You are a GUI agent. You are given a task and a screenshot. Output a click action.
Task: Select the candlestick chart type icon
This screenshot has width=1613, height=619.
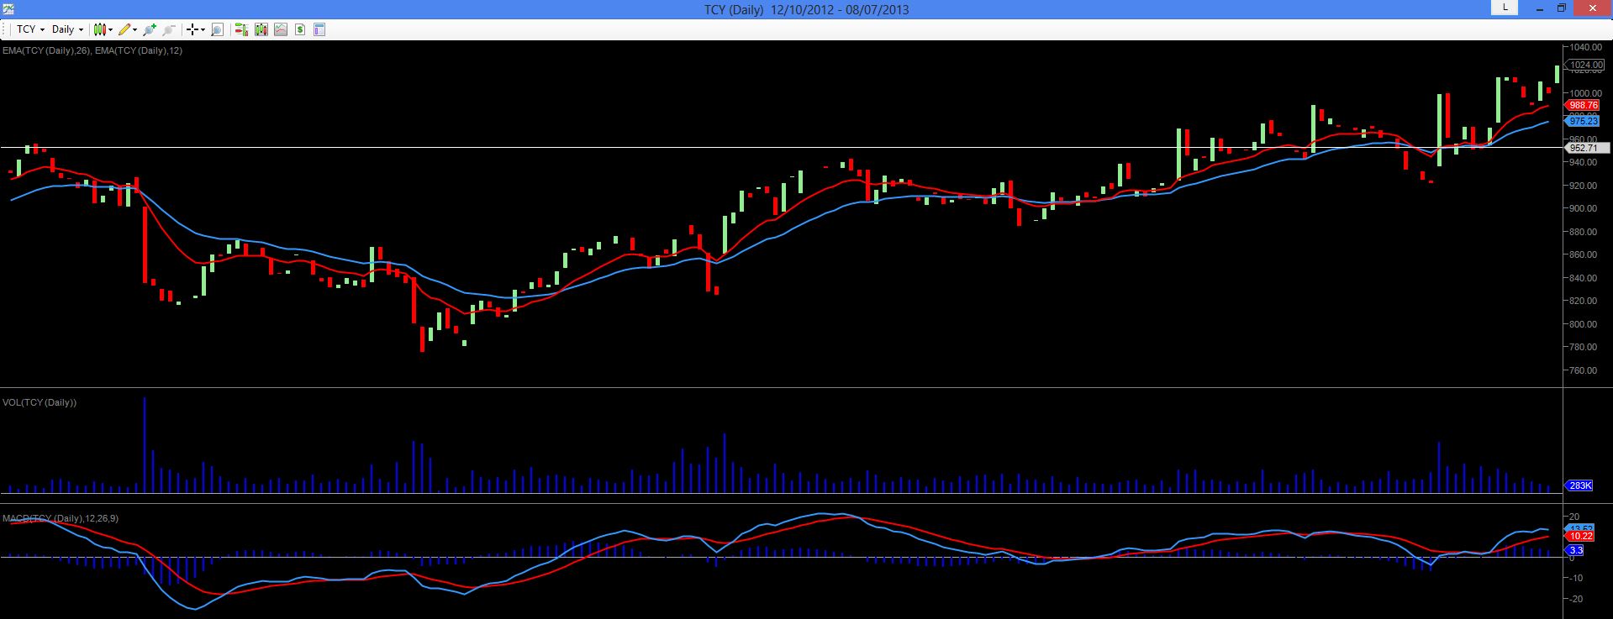[100, 29]
